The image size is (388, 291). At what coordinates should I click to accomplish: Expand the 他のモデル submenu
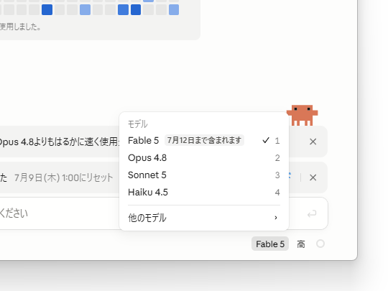click(x=204, y=218)
